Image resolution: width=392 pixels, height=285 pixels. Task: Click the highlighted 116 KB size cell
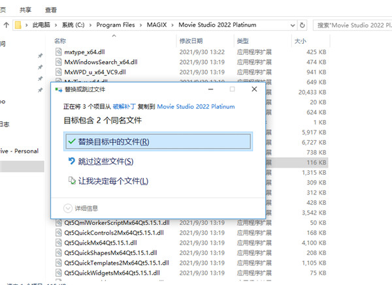point(316,162)
